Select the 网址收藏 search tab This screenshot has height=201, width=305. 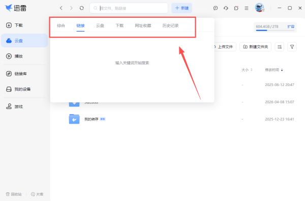[143, 25]
